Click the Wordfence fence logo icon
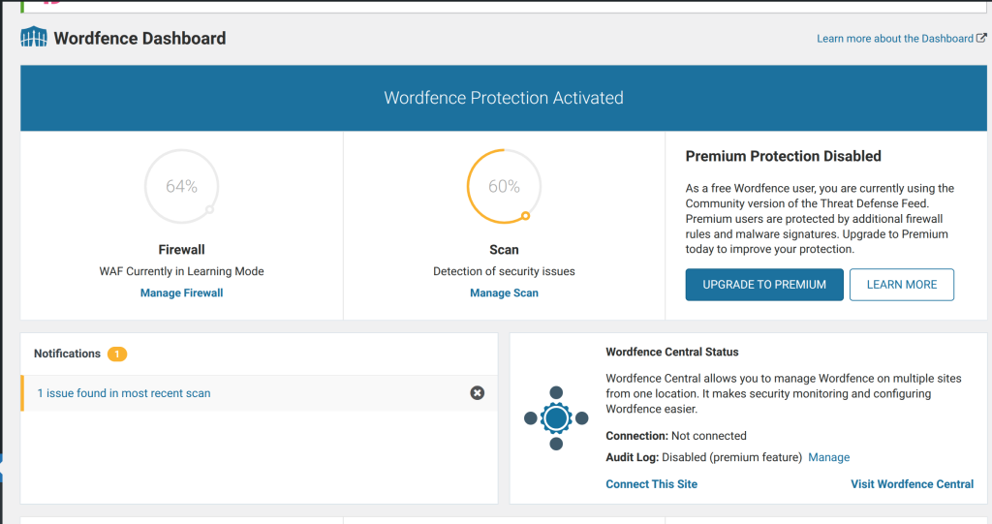The image size is (992, 524). 34,38
